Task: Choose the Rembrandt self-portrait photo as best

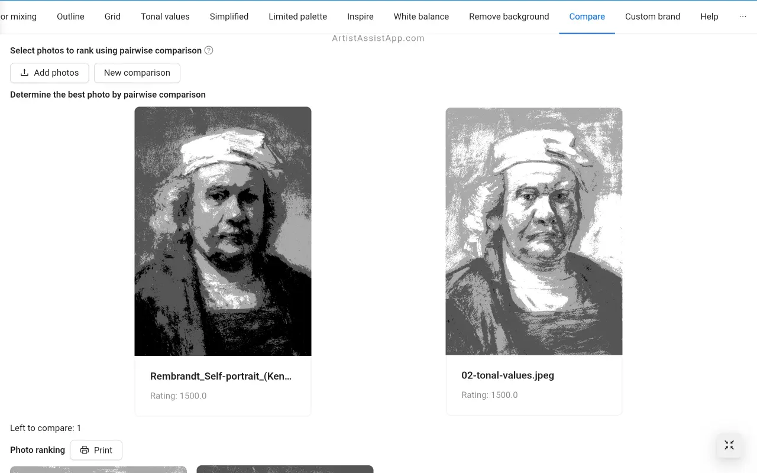Action: (223, 231)
